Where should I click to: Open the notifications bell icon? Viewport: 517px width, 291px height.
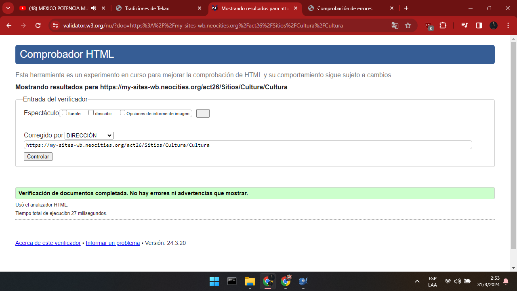pyautogui.click(x=506, y=282)
